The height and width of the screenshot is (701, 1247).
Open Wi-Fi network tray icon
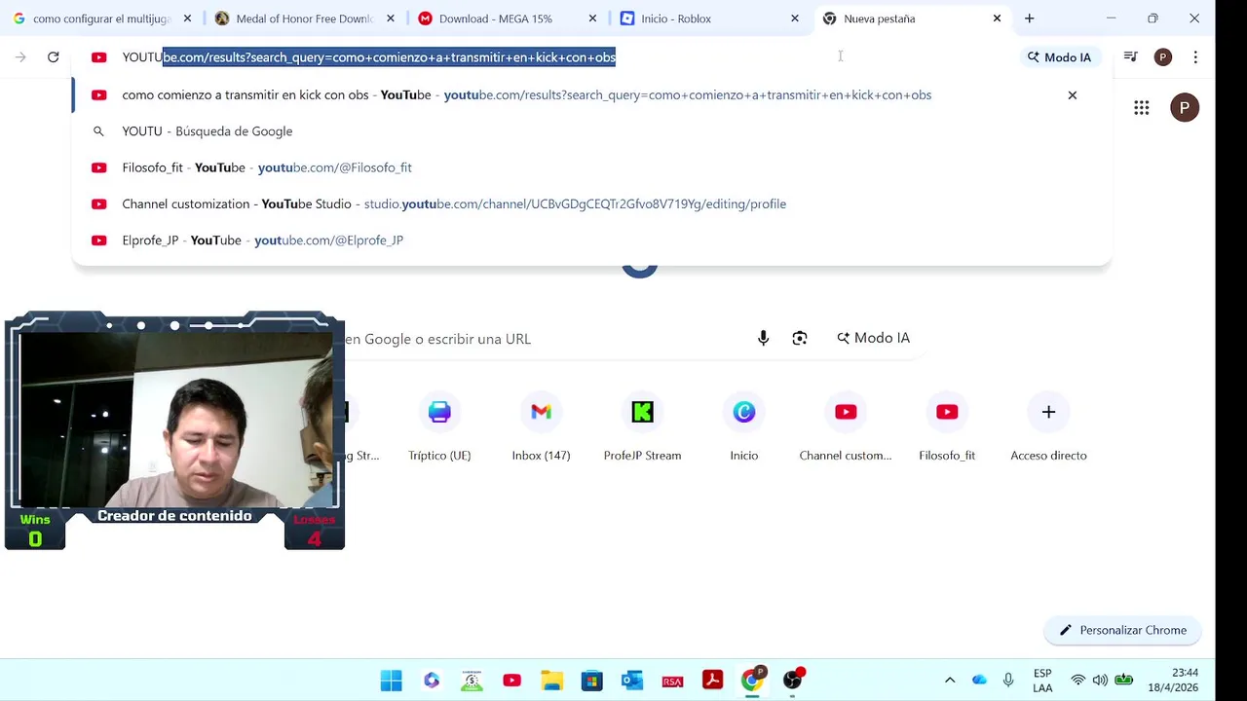click(x=1077, y=681)
